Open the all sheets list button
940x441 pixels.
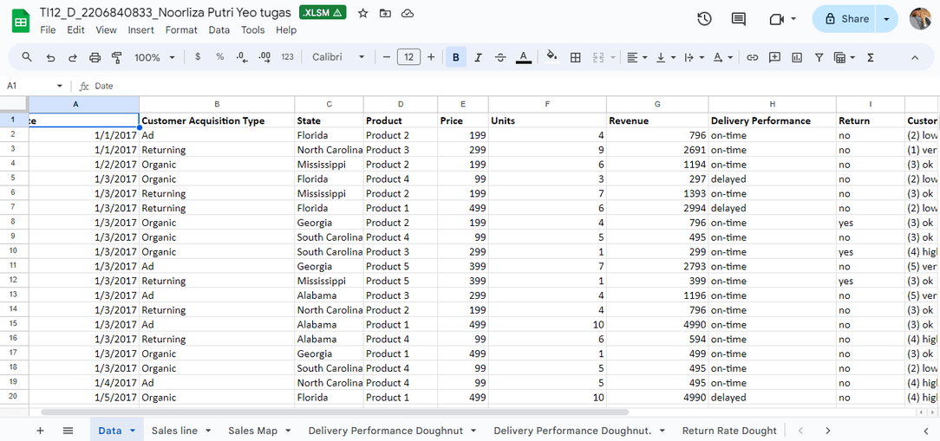(x=68, y=431)
